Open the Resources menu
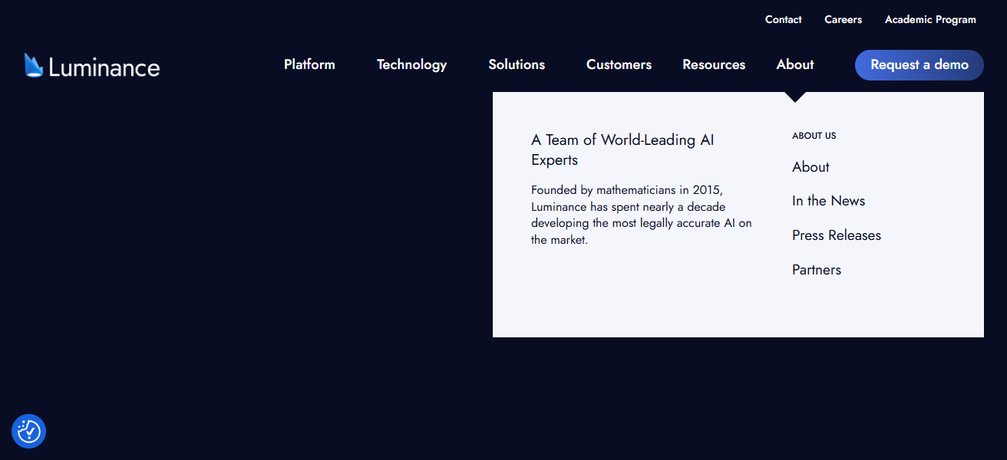Image resolution: width=1007 pixels, height=460 pixels. [714, 64]
